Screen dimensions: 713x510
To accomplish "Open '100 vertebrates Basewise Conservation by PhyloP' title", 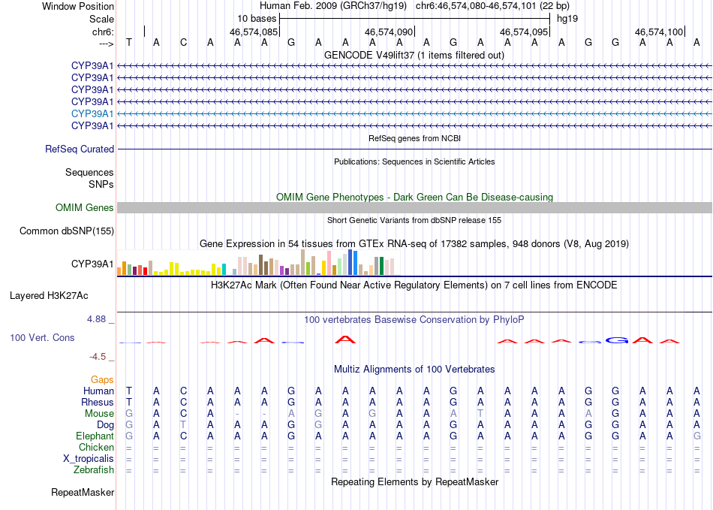I will click(x=414, y=320).
